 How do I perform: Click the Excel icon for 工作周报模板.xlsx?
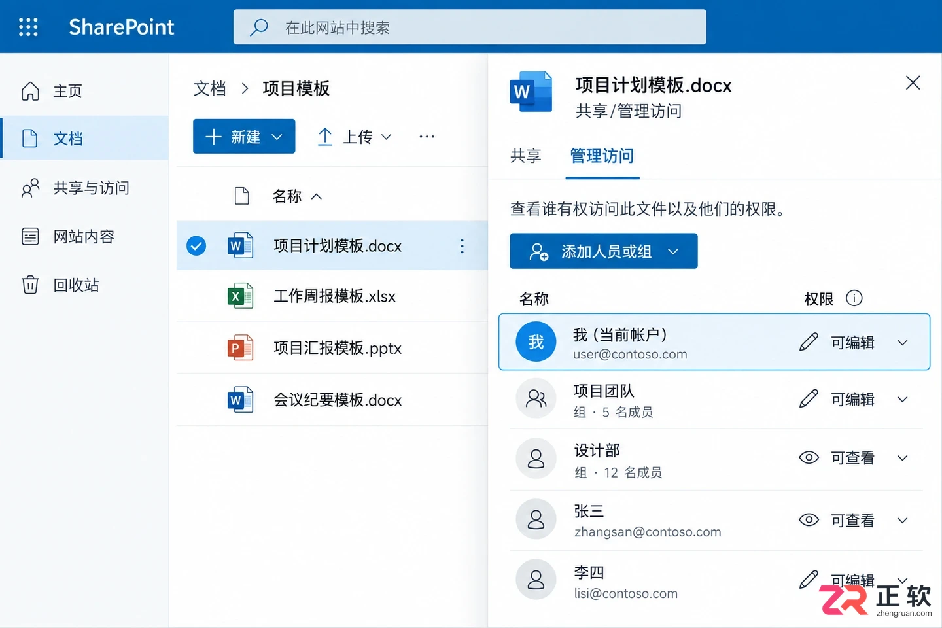coord(240,296)
